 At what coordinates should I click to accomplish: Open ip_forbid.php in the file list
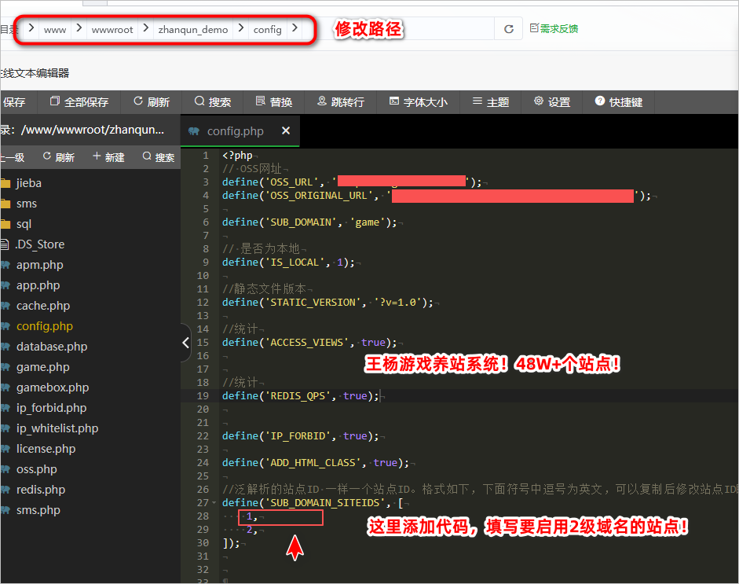(x=51, y=408)
